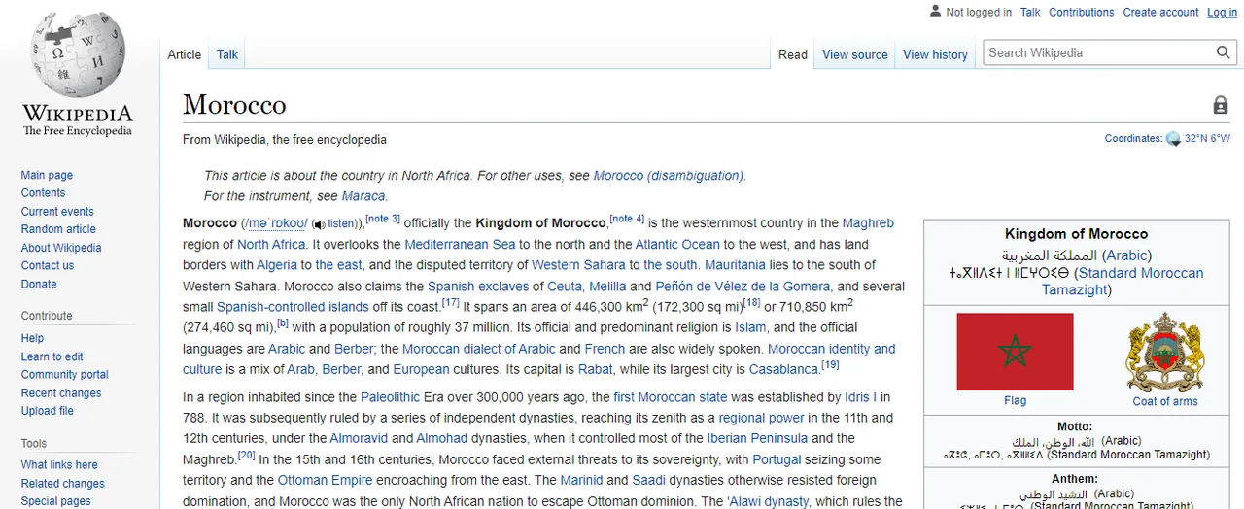Open the Spanish exclaves link

click(478, 287)
